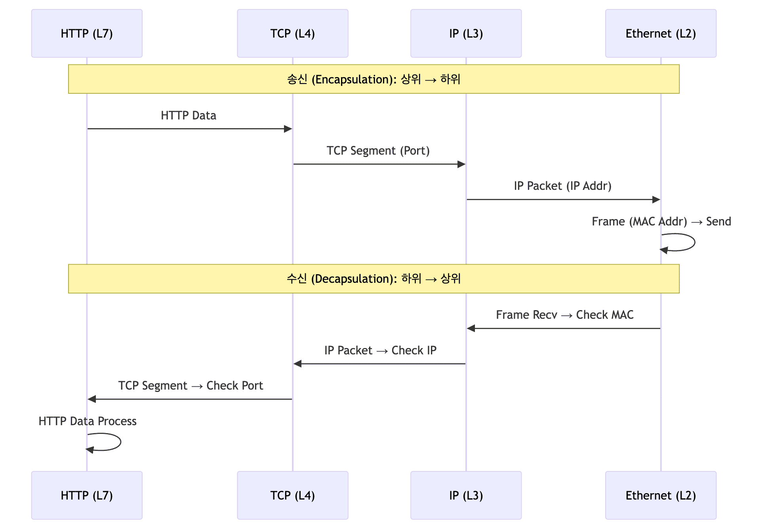Click the bottom IP (L3) participant box
Image resolution: width=770 pixels, height=530 pixels.
pyautogui.click(x=466, y=495)
